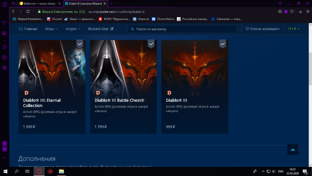Screen dimensions: 312x176
Task: Open the Blizzard Entertainment bookmark
Action: point(28,19)
